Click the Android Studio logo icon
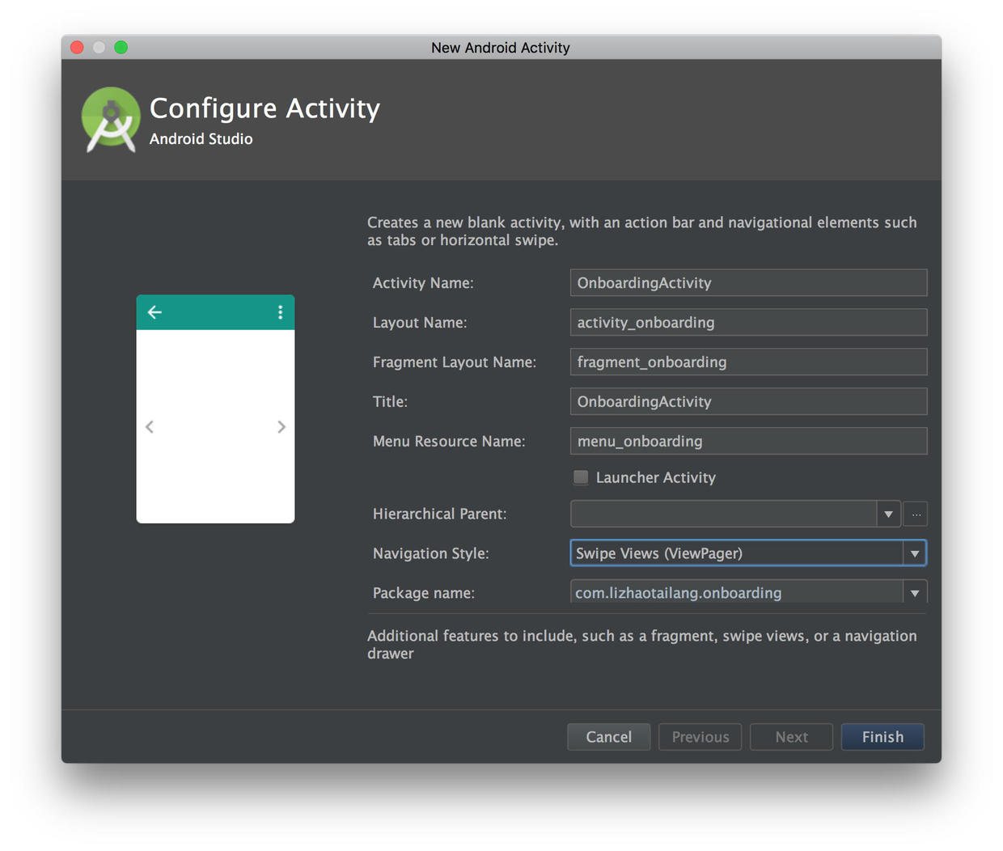Image resolution: width=1003 pixels, height=851 pixels. 111,120
